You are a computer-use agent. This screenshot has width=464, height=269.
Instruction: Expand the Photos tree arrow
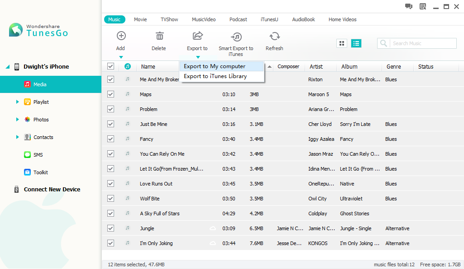pyautogui.click(x=18, y=120)
